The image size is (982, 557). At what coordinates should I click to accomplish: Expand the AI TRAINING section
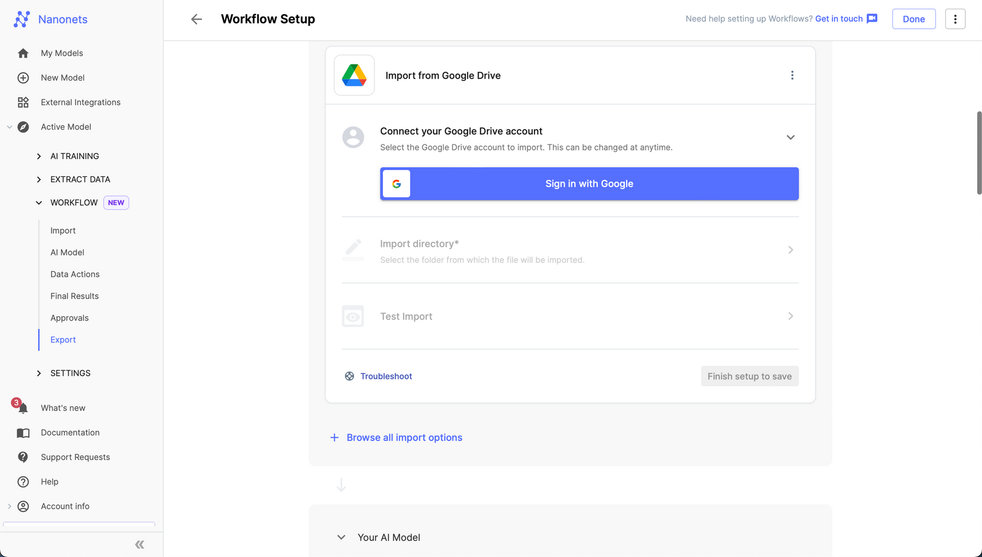[39, 157]
